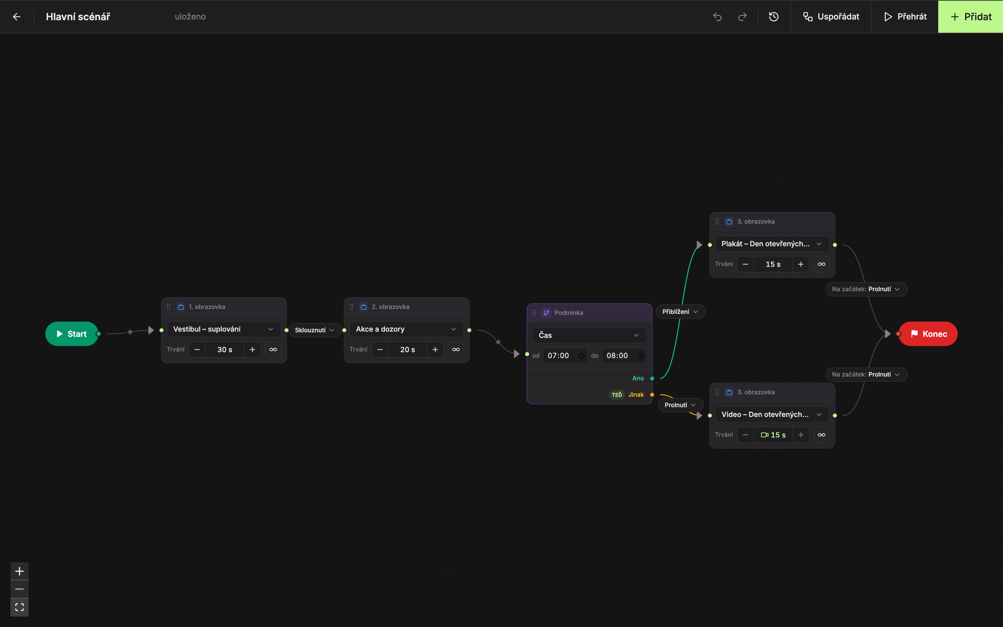Open the Čas condition type dropdown
Viewport: 1003px width, 627px height.
[589, 335]
